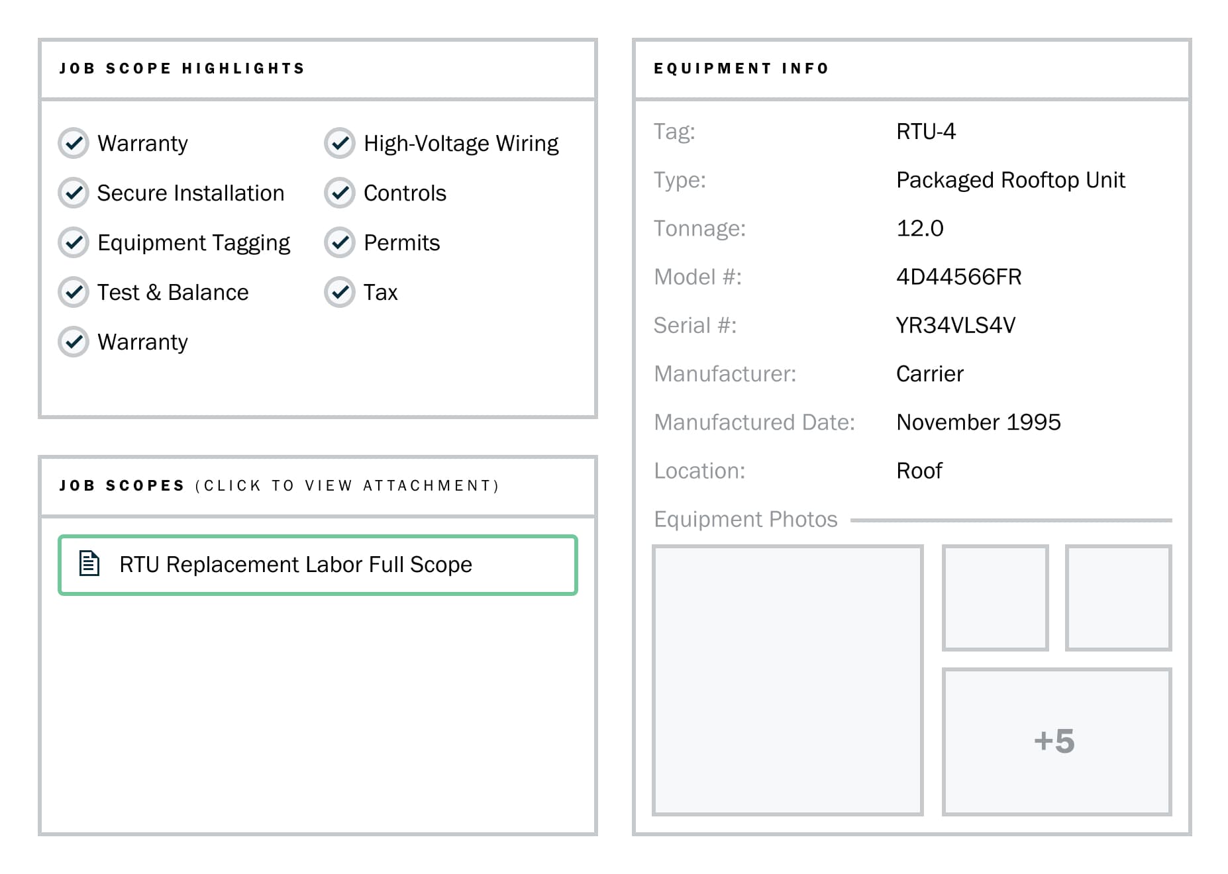1228x874 pixels.
Task: Click the Job Scope Highlights heading
Action: pyautogui.click(x=182, y=68)
